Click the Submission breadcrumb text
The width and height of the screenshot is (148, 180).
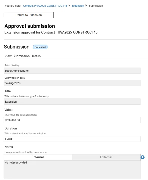click(96, 6)
